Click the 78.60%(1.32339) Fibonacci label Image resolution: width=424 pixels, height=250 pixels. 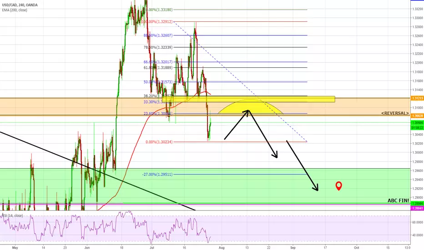pyautogui.click(x=158, y=47)
